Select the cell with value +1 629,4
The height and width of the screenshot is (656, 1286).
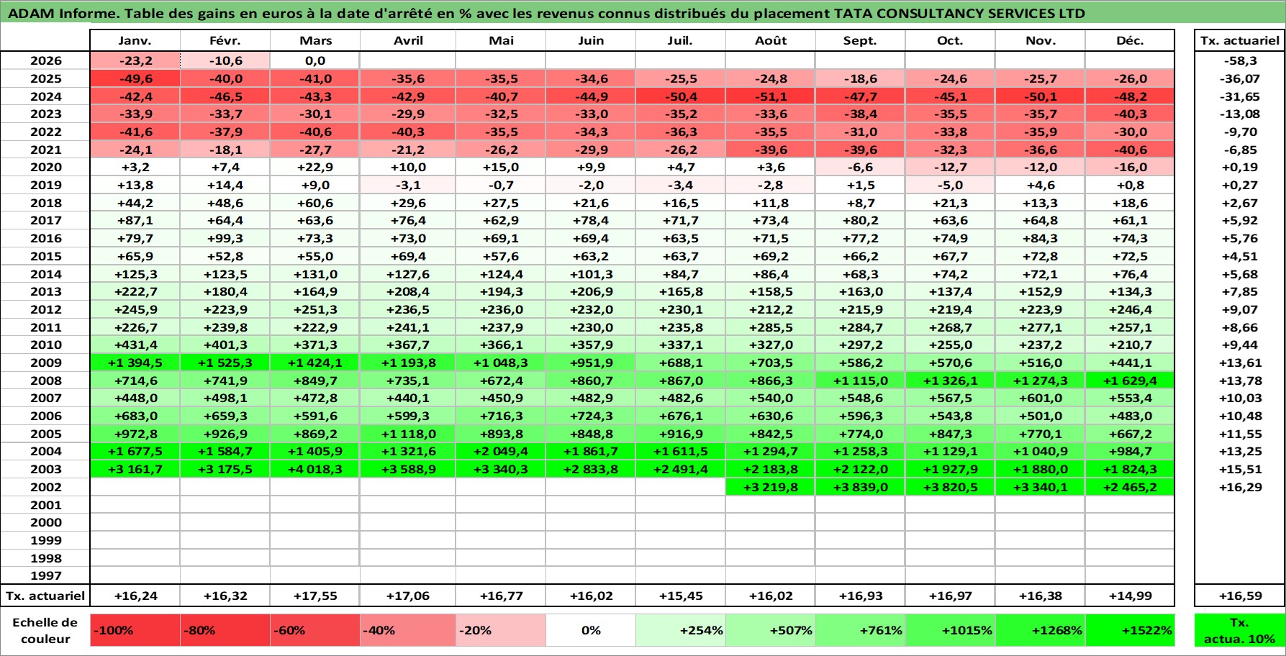pos(1130,381)
